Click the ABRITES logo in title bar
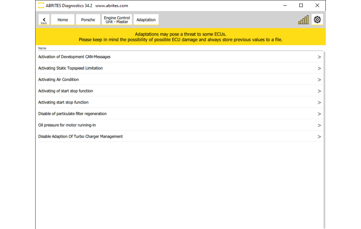Viewport: 361px width, 229px height. coord(41,6)
